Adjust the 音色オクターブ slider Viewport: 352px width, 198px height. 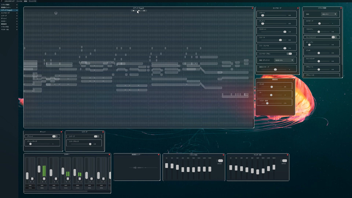(x=275, y=70)
